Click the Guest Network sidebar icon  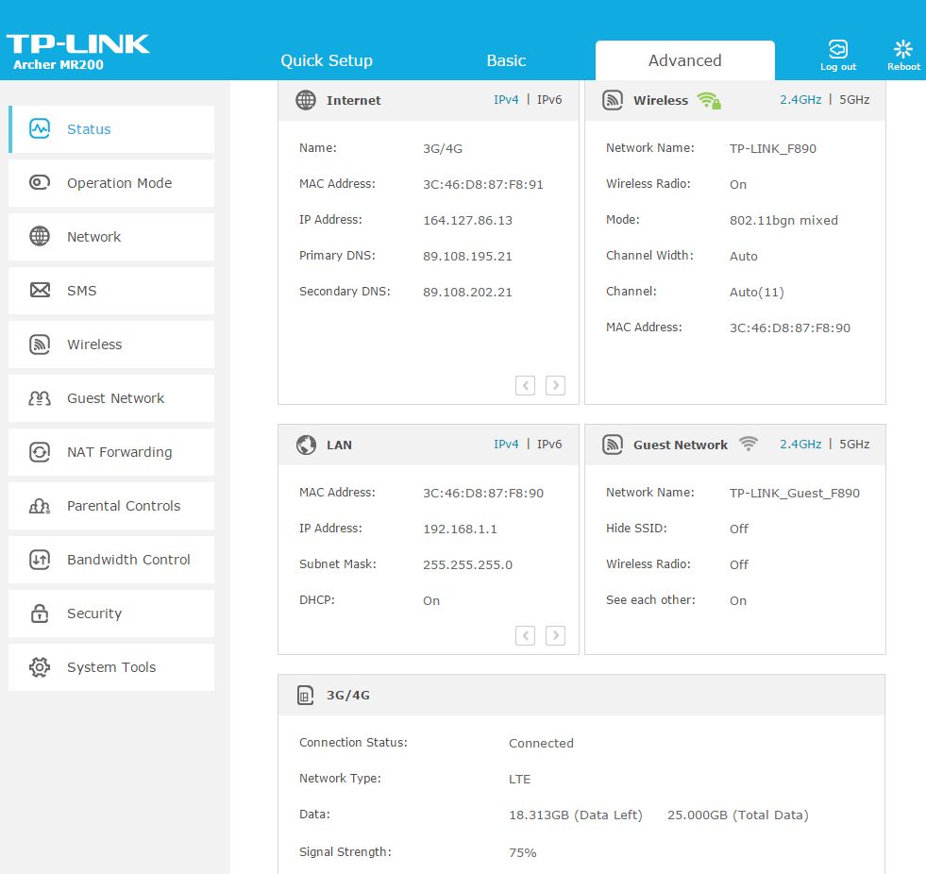click(x=40, y=398)
